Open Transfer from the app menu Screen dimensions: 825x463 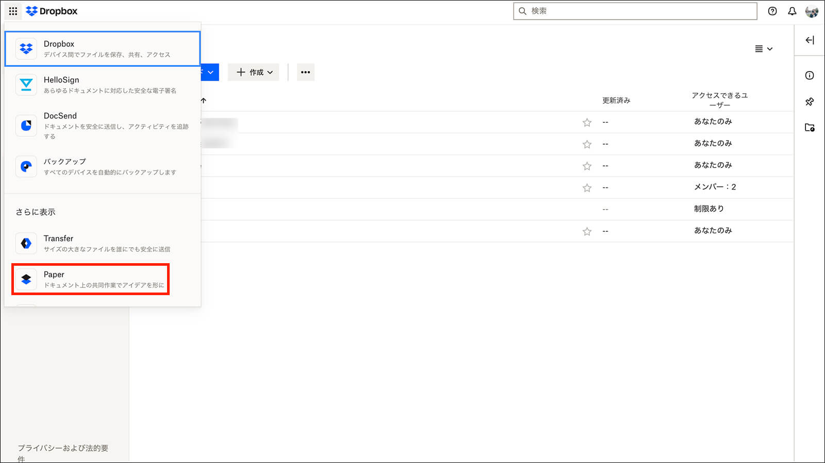(103, 244)
